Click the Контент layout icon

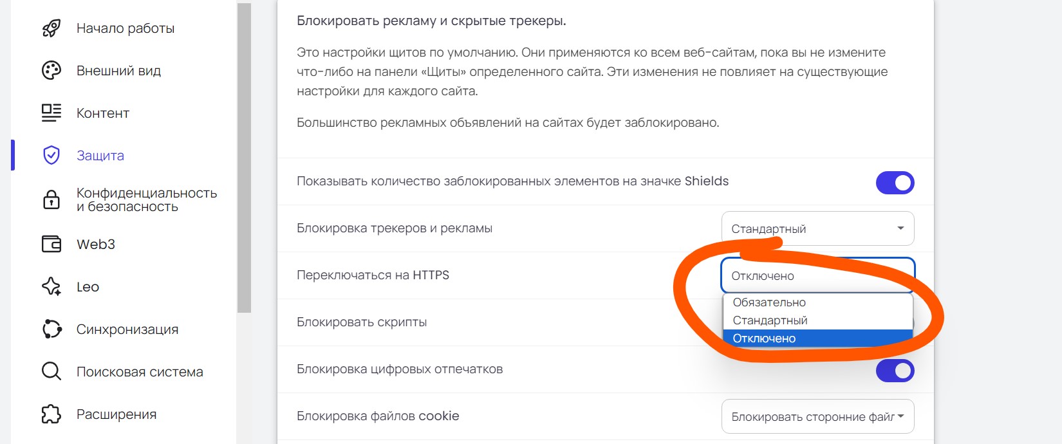coord(51,113)
